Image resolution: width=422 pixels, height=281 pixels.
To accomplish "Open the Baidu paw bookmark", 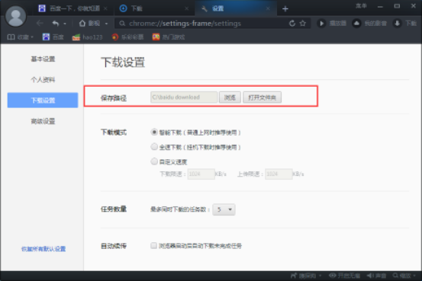I will (53, 37).
